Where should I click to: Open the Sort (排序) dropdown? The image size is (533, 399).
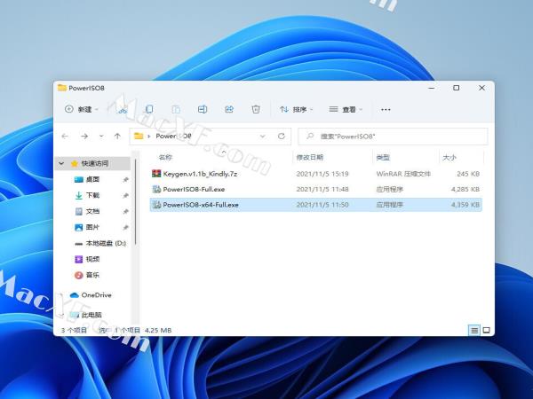(x=296, y=109)
